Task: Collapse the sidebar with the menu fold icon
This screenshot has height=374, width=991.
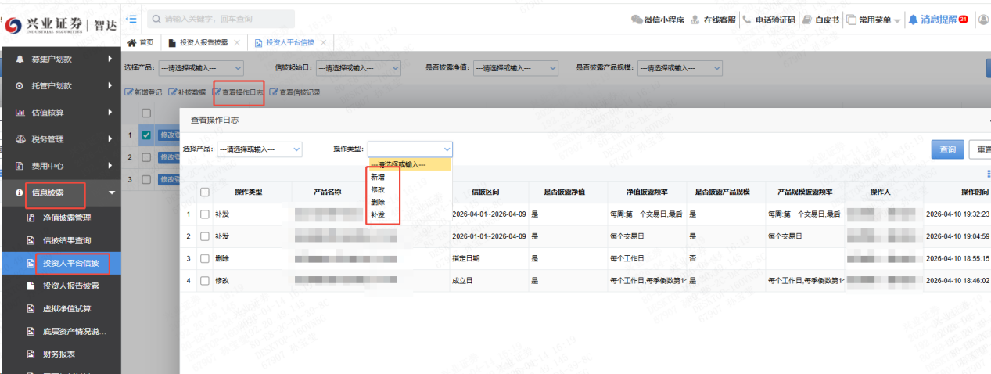Action: (x=131, y=19)
